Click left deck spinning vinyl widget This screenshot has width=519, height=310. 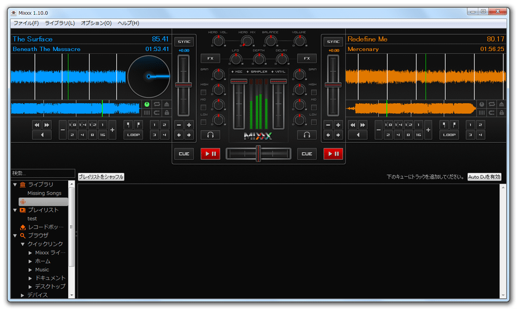149,76
